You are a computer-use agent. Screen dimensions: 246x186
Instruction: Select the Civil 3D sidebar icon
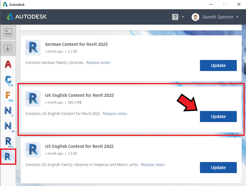tap(9, 81)
